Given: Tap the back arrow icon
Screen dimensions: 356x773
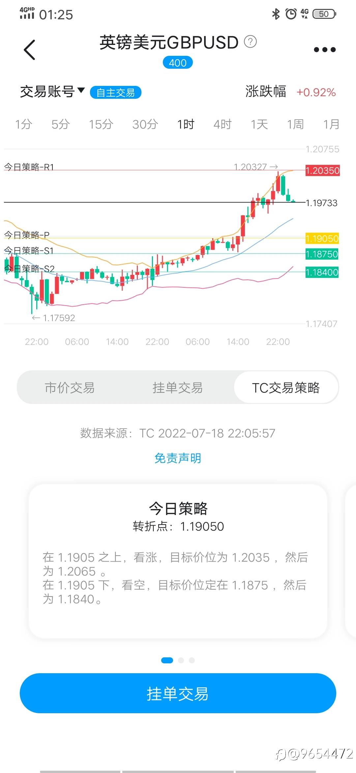Looking at the screenshot, I should point(30,50).
